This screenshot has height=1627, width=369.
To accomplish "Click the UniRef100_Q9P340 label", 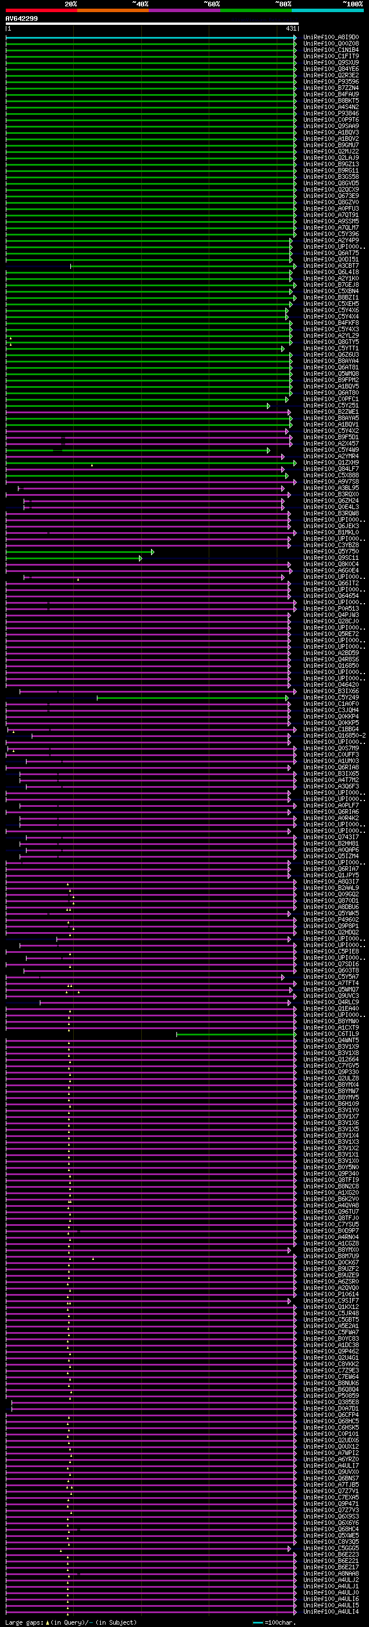I will (331, 1174).
